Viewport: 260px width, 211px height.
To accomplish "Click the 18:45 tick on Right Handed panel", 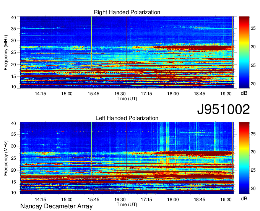I will [x=200, y=94].
